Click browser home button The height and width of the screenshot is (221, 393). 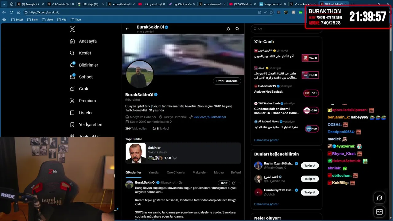pyautogui.click(x=19, y=12)
